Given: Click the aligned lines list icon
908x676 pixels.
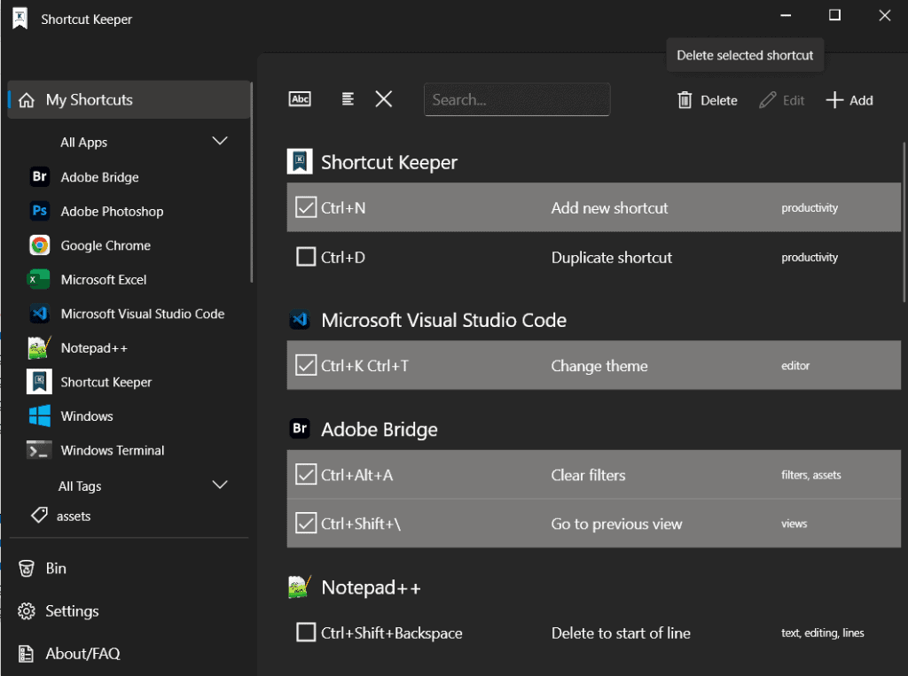Looking at the screenshot, I should point(348,99).
